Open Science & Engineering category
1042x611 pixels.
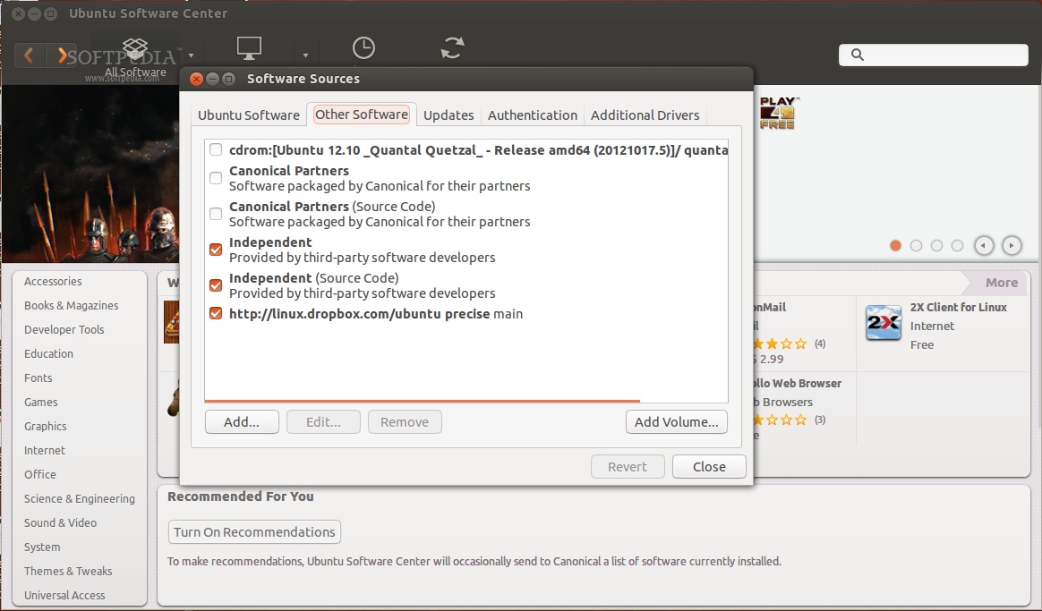79,499
